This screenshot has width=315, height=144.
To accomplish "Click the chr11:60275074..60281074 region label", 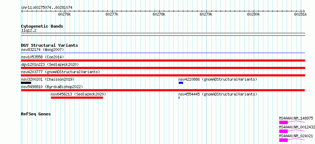I will pos(47,8).
